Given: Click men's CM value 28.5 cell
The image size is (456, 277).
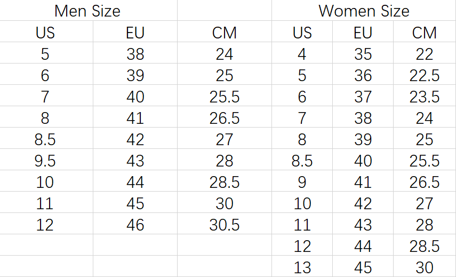Looking at the screenshot, I should (x=224, y=182).
